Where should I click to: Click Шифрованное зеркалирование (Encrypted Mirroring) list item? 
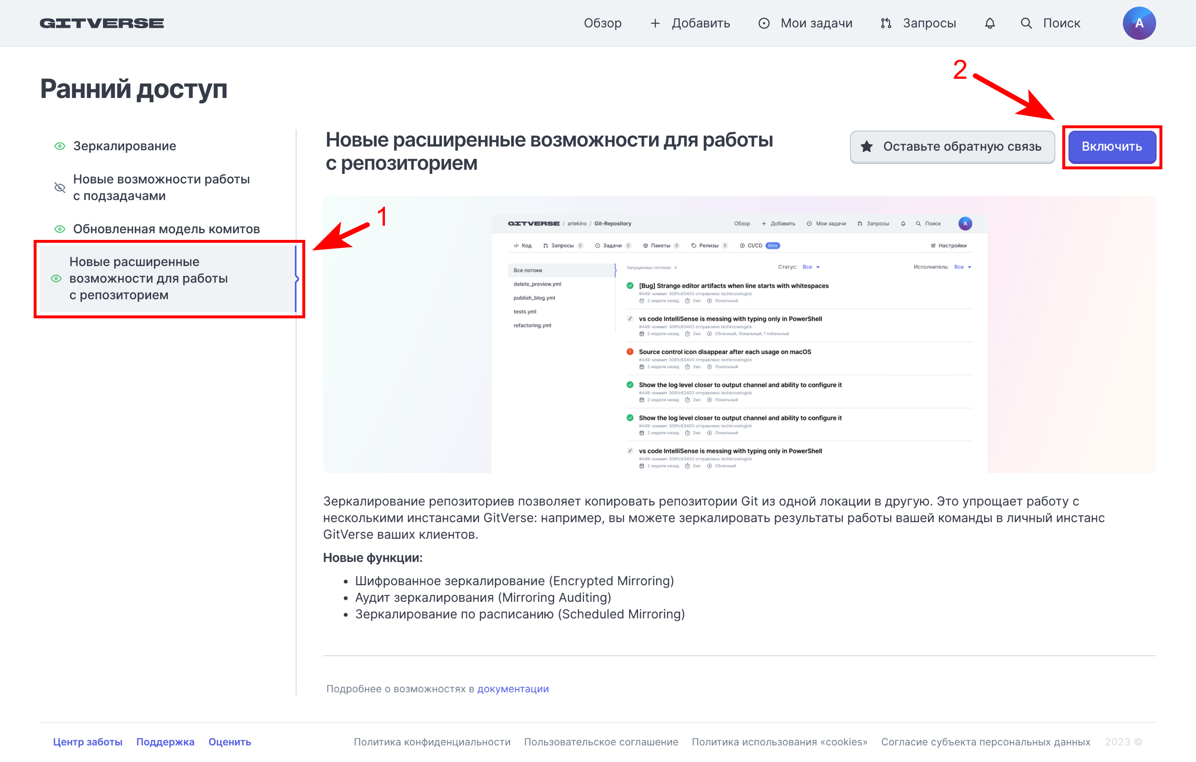[515, 581]
